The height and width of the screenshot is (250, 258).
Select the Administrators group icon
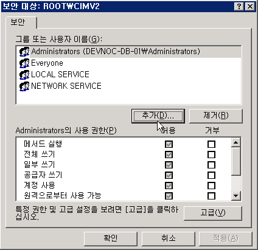pos(24,52)
